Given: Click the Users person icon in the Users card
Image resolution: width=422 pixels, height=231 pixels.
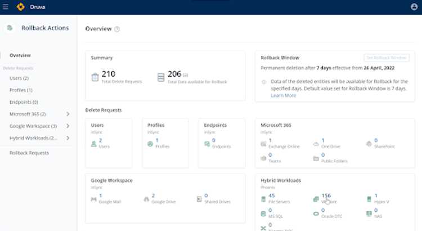Looking at the screenshot, I should tap(93, 144).
